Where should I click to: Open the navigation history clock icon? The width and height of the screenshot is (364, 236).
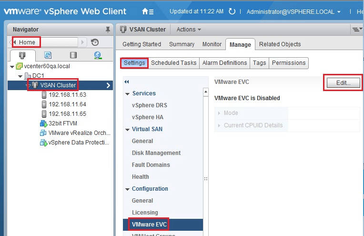(x=95, y=42)
